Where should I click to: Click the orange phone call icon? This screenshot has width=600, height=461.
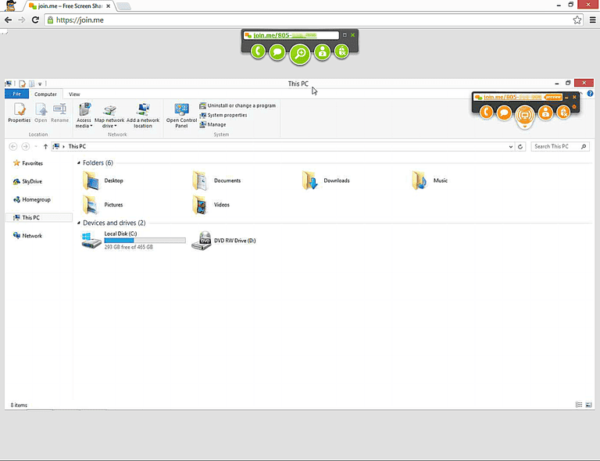pyautogui.click(x=487, y=113)
